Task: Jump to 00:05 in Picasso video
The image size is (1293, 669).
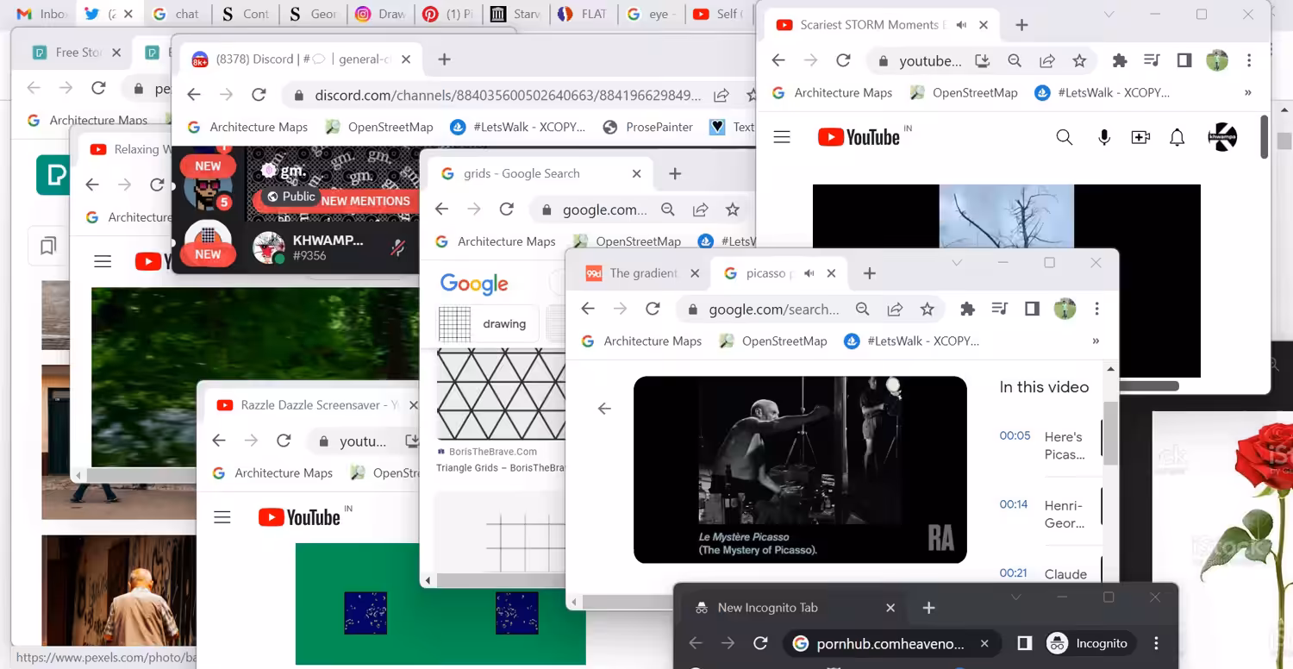Action: [x=1015, y=435]
